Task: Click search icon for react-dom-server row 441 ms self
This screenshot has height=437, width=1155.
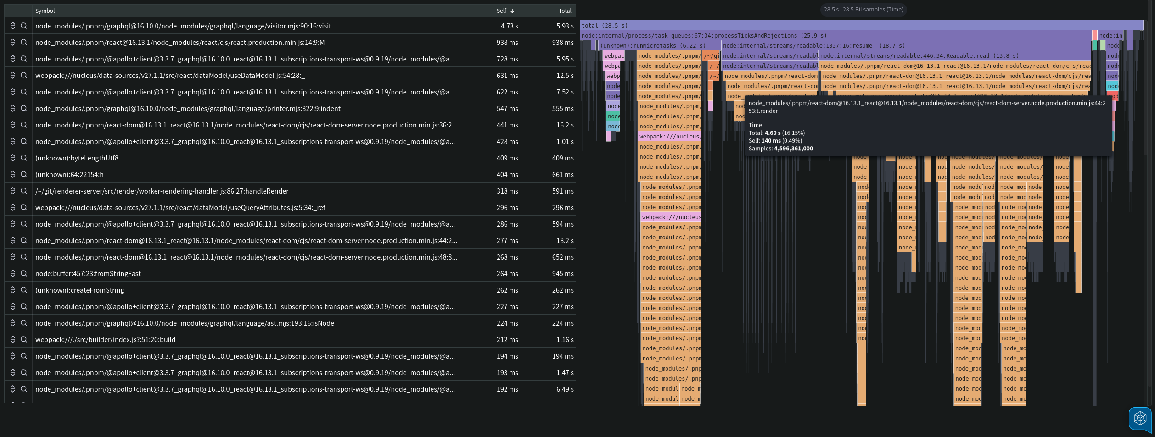Action: pyautogui.click(x=24, y=125)
